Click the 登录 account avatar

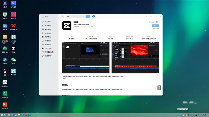(x=43, y=17)
